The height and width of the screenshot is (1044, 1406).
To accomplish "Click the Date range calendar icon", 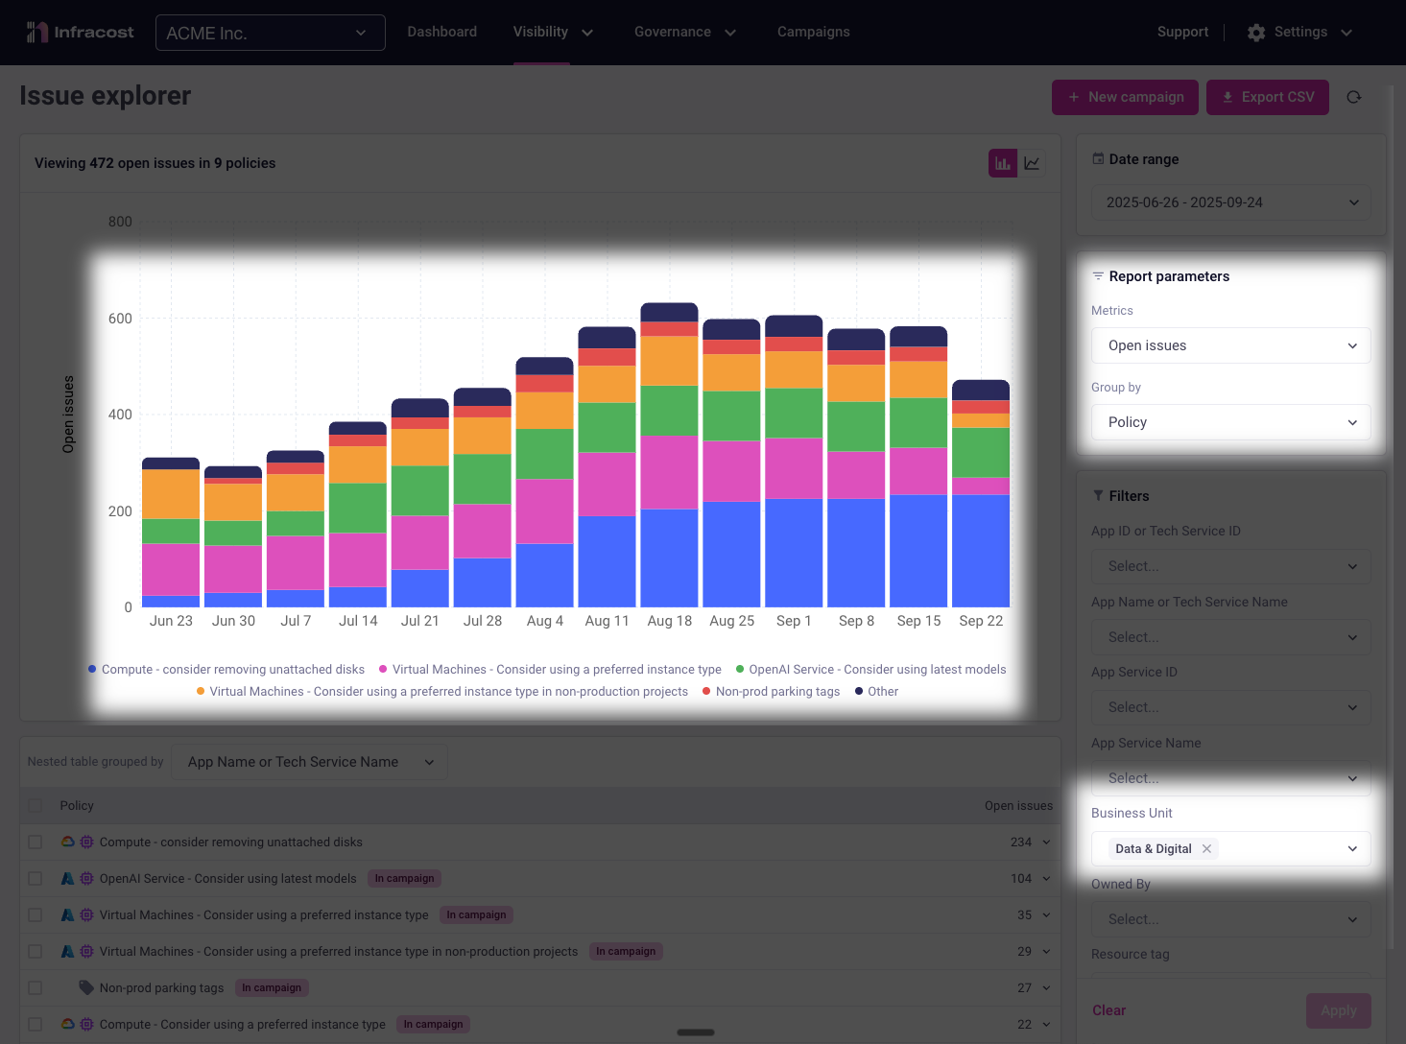I will (1098, 159).
